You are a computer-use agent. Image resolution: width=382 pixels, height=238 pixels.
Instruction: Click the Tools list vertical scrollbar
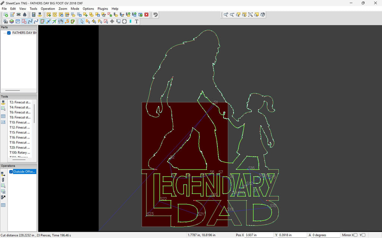tap(34, 114)
